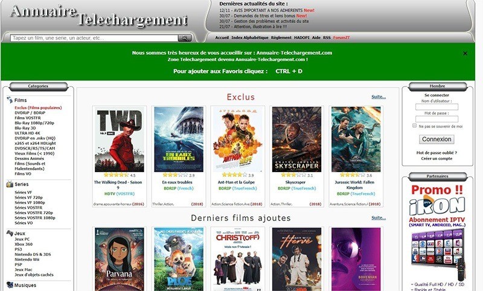Open 'Mot de passe oublié ?' link

pos(437,153)
